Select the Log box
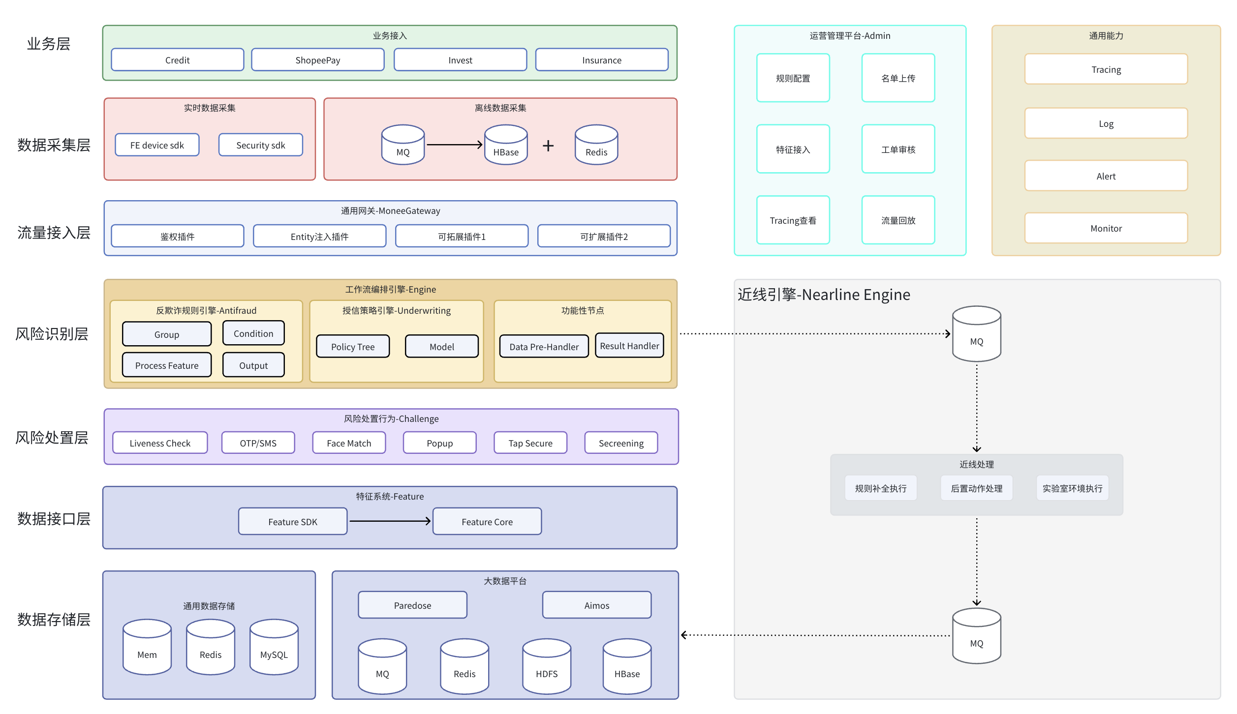 [x=1106, y=123]
